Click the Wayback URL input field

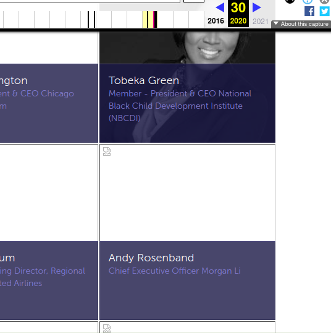point(90,1)
